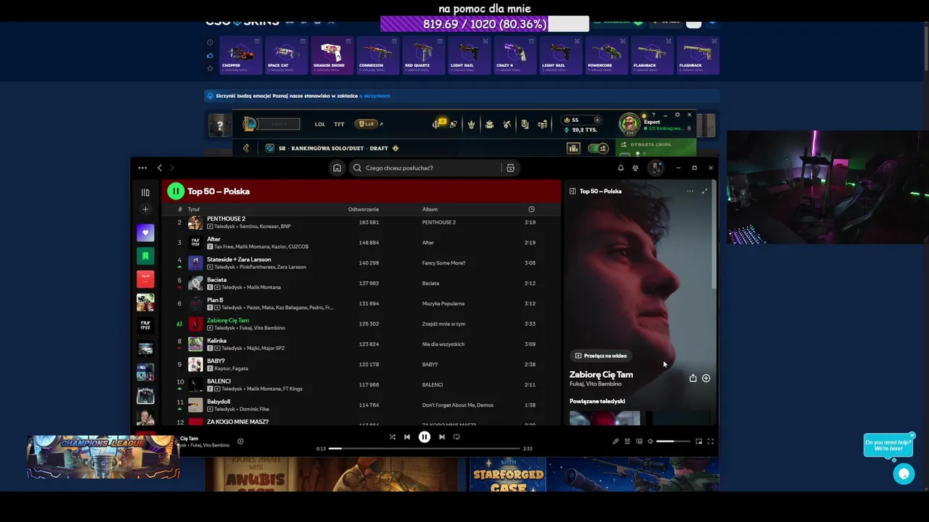Pause with bottom player pause button
This screenshot has width=929, height=522.
point(425,437)
